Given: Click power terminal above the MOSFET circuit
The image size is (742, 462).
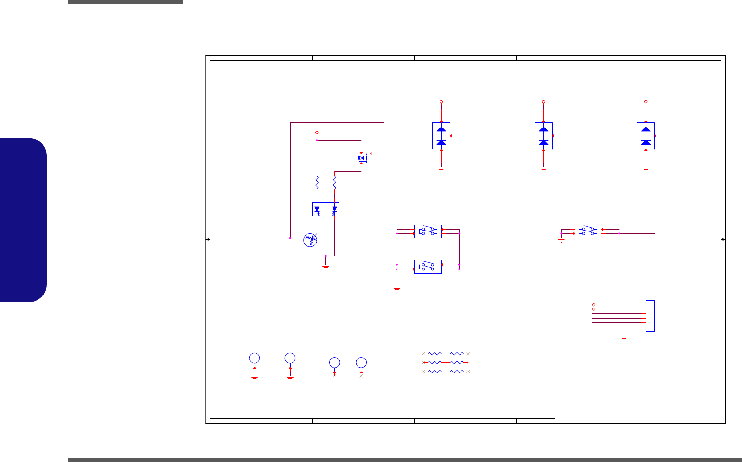Looking at the screenshot, I should click(317, 132).
